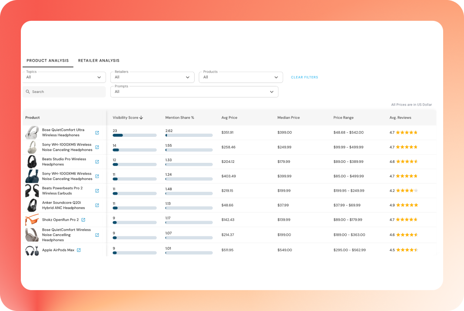The width and height of the screenshot is (464, 311).
Task: Open external link for Shokz OpenRun Pro 2
Action: pyautogui.click(x=83, y=219)
